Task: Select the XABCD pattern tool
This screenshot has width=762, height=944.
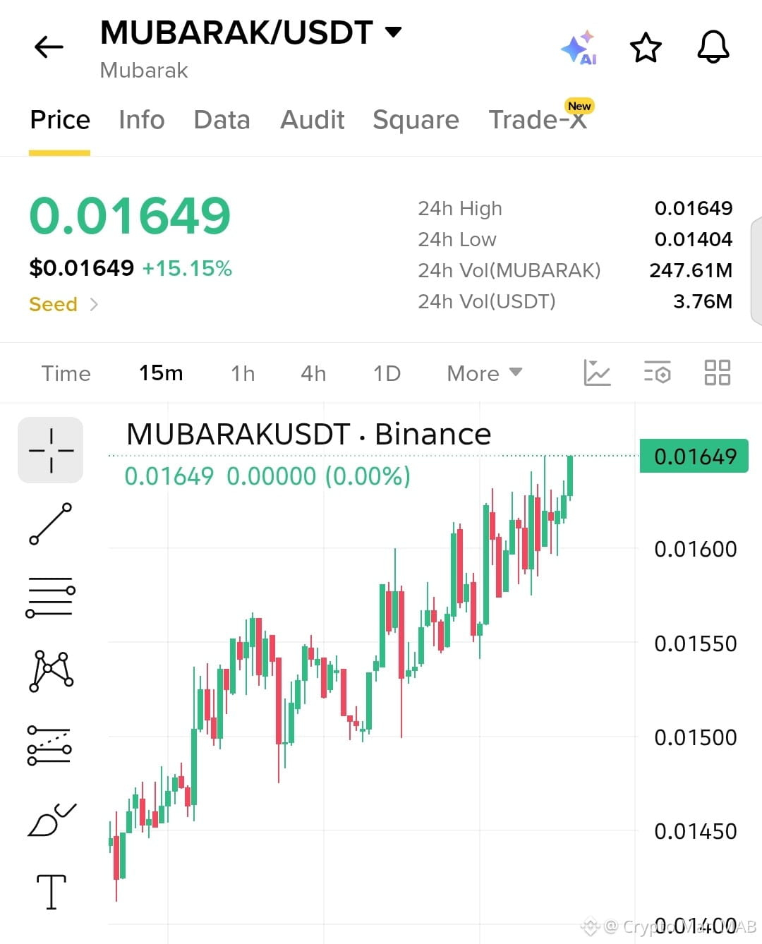Action: pyautogui.click(x=51, y=671)
